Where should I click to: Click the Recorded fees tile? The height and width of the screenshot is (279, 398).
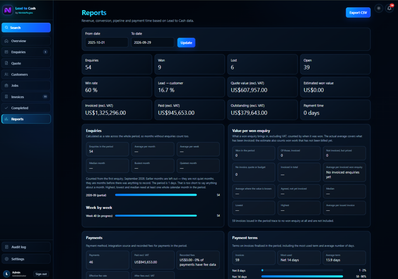pos(198,260)
